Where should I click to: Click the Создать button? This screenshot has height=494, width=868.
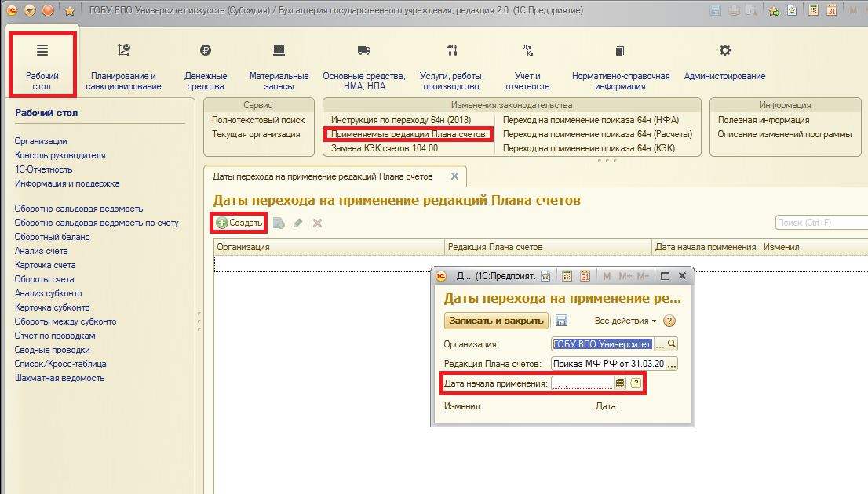(x=239, y=223)
